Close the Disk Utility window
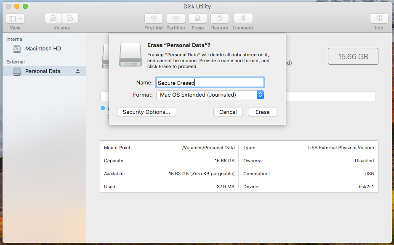The height and width of the screenshot is (245, 394). click(x=8, y=7)
